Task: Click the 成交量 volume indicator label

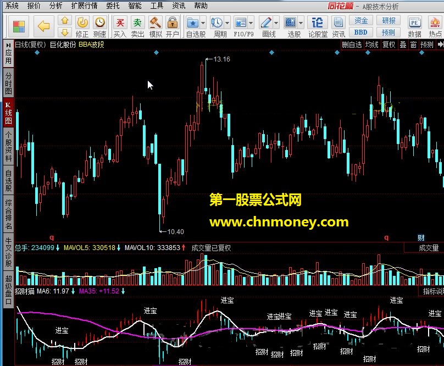Action: tap(429, 248)
